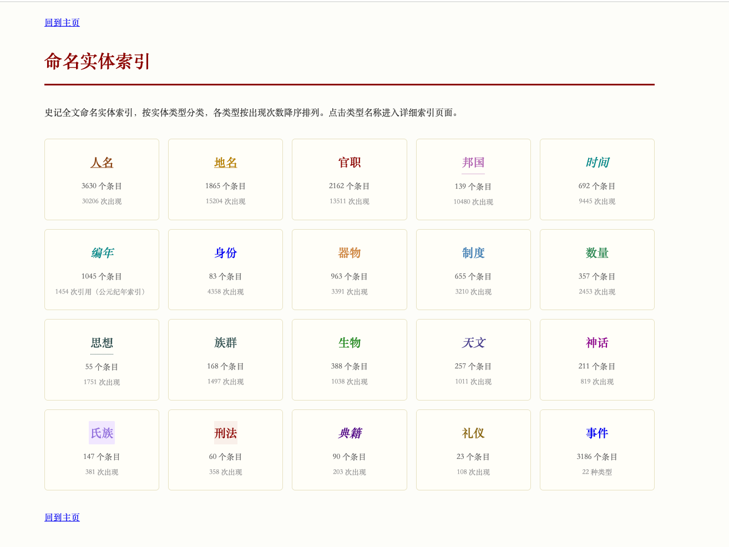This screenshot has width=729, height=547.
Task: Open the 氏族 (clans) index
Action: pyautogui.click(x=102, y=433)
